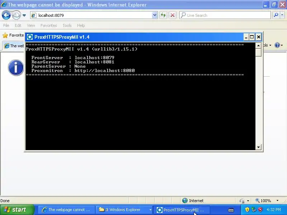Minimize the ProxHTTPSProxyMII console window
The image size is (287, 215).
click(246, 37)
